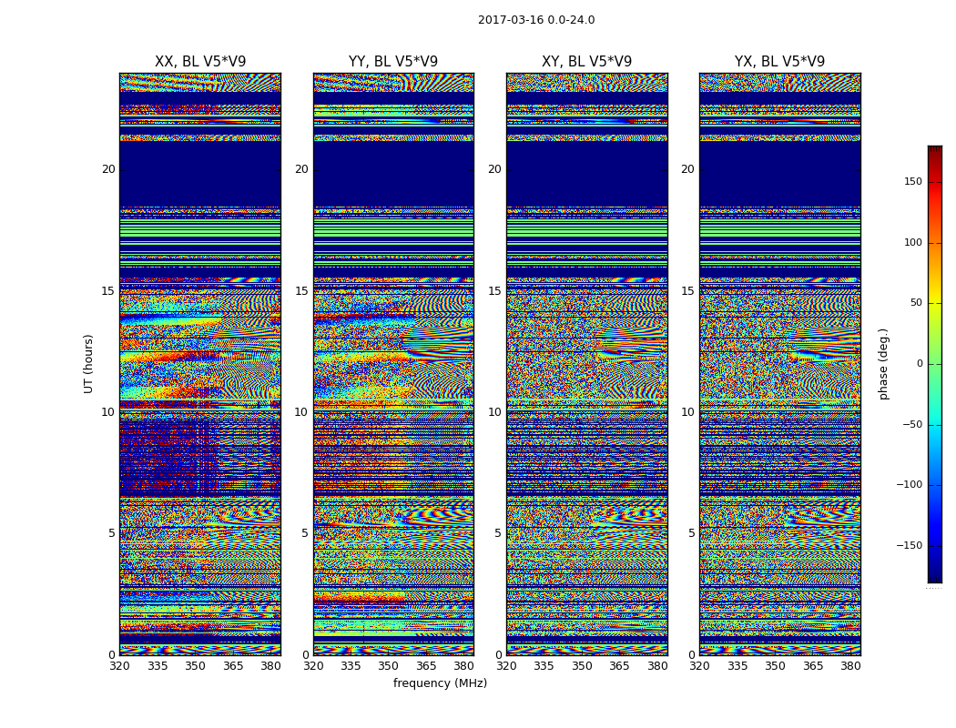
Task: Click colorbar tick label '50'
Action: [x=916, y=303]
